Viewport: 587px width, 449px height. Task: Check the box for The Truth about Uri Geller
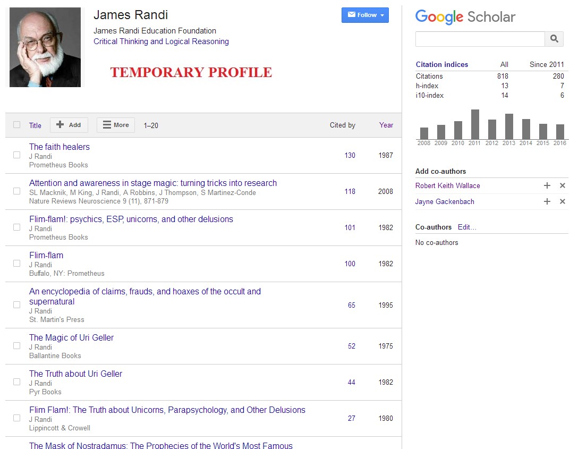(x=17, y=382)
